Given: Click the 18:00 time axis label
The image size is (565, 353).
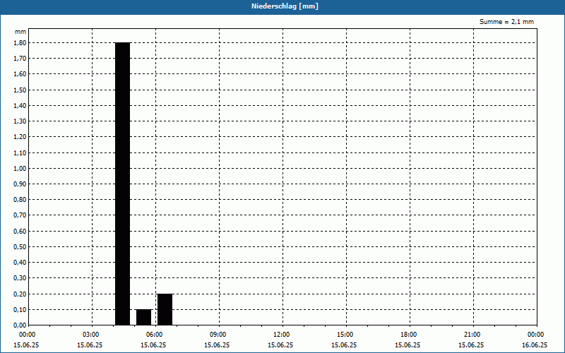Looking at the screenshot, I should pyautogui.click(x=409, y=335).
